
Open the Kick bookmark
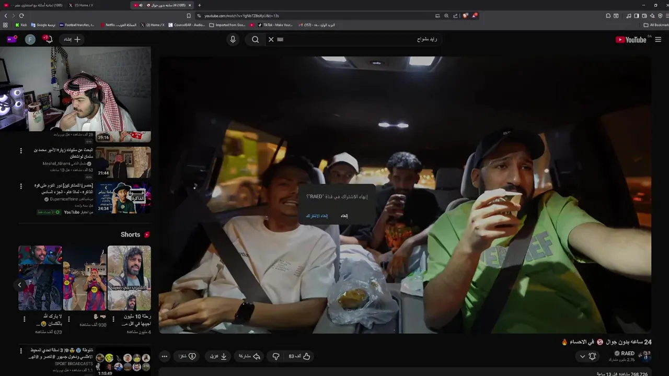point(21,25)
